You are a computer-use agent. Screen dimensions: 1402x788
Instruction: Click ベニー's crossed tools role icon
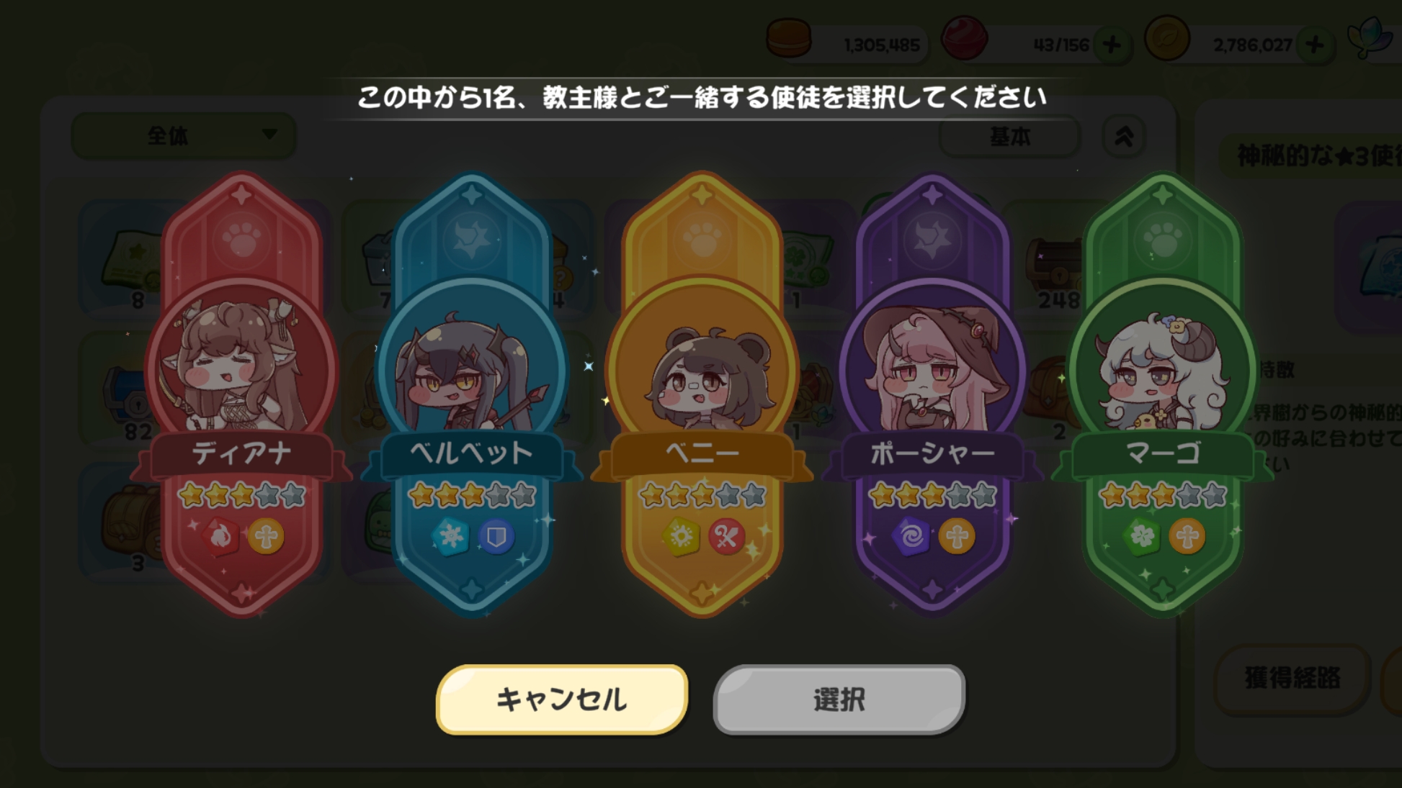pyautogui.click(x=726, y=537)
